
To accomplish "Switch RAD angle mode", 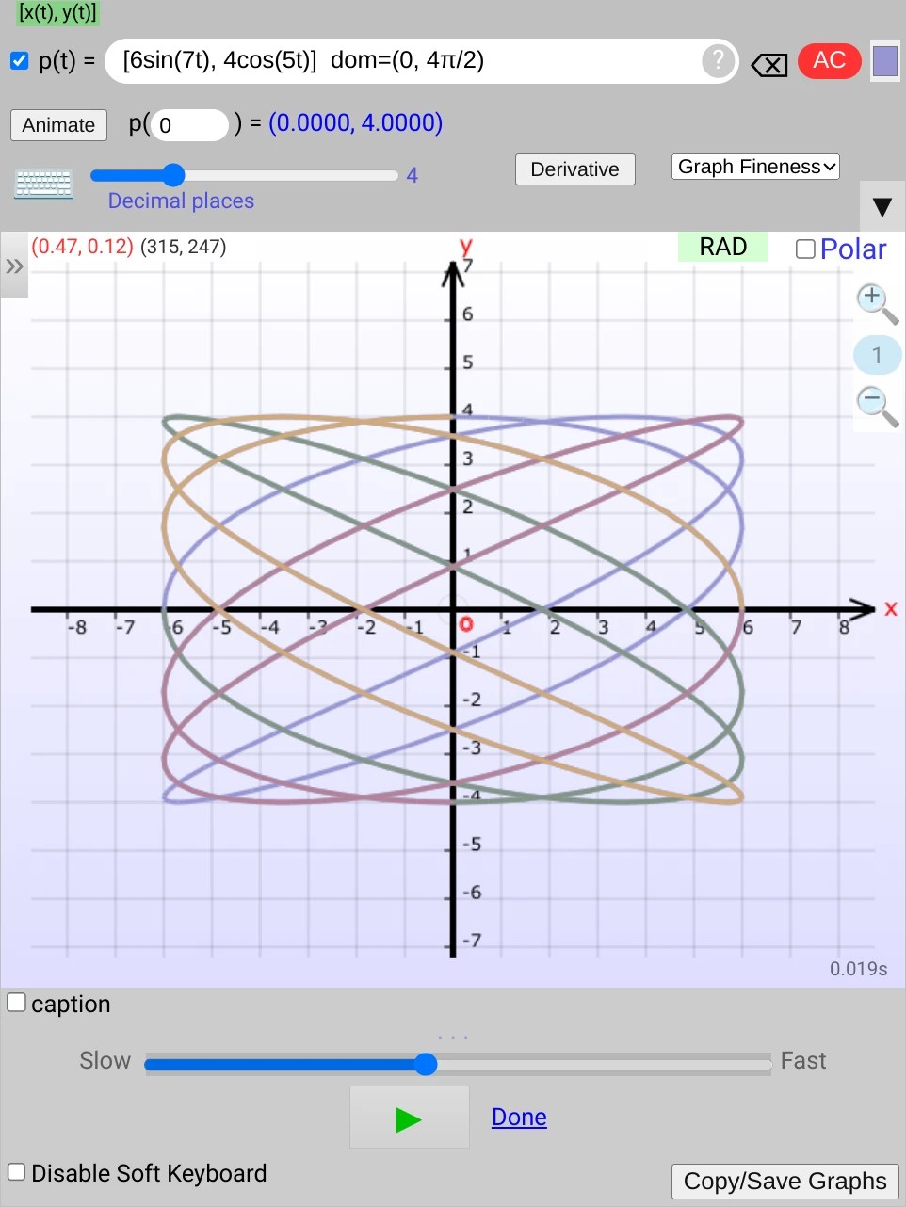I will [721, 247].
